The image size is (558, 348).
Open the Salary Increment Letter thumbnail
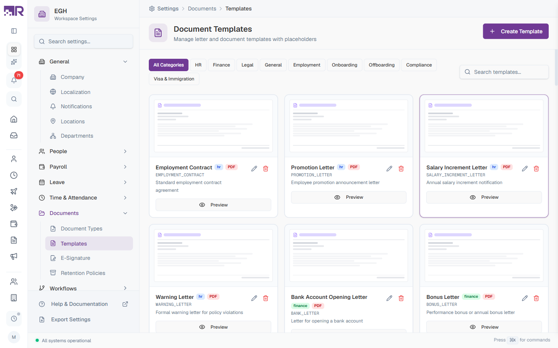point(484,126)
